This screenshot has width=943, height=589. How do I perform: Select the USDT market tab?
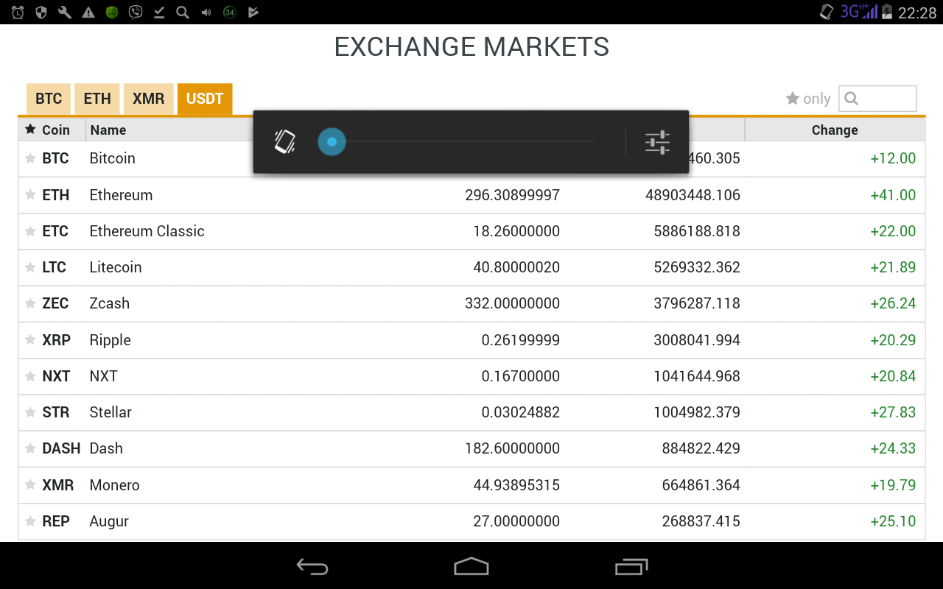pos(205,99)
